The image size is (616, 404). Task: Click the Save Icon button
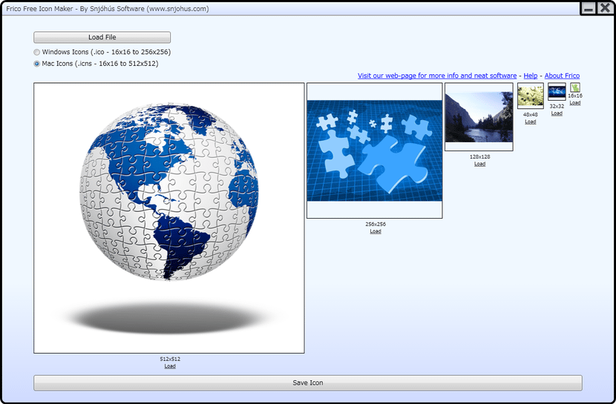pyautogui.click(x=307, y=383)
